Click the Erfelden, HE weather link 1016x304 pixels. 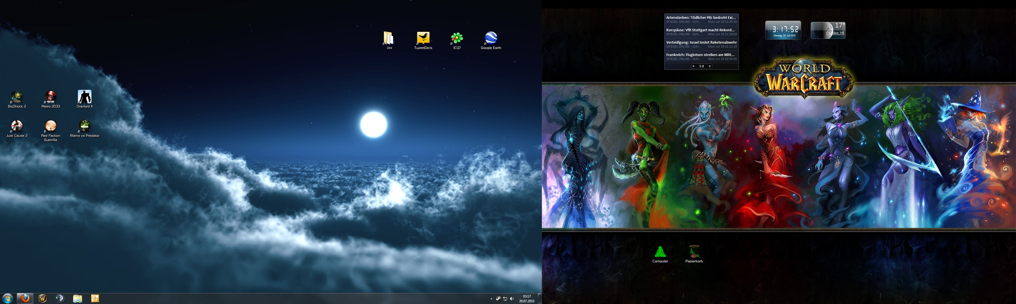835,33
